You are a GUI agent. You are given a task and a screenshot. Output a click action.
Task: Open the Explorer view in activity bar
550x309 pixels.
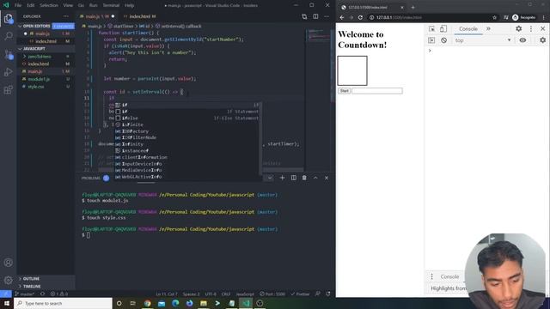point(9,18)
